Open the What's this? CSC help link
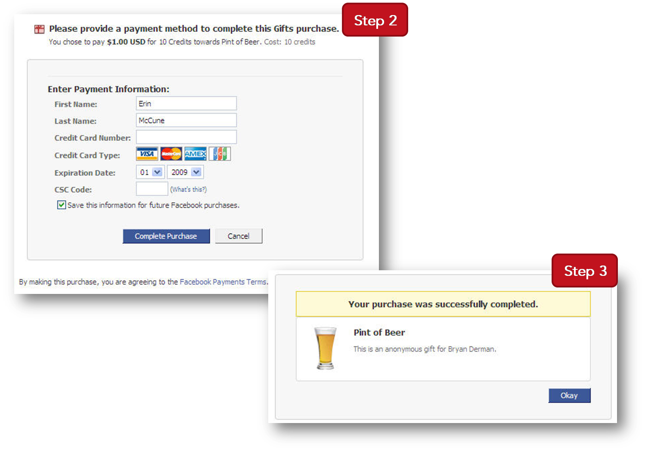 [x=188, y=189]
